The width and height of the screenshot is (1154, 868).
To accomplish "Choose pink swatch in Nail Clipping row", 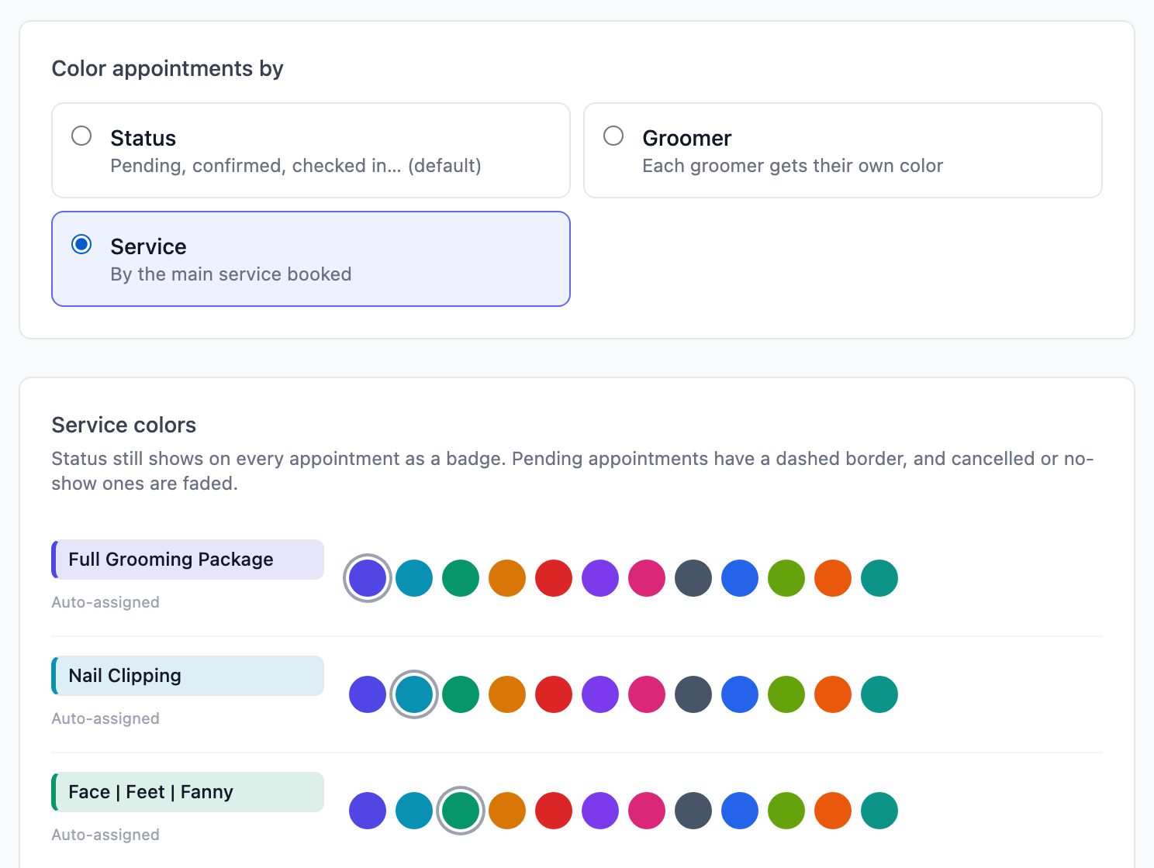I will [x=647, y=694].
